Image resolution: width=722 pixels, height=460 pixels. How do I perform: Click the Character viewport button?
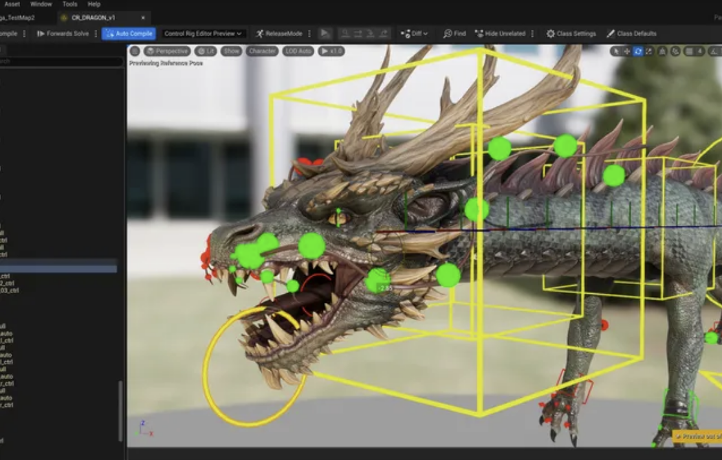(262, 51)
